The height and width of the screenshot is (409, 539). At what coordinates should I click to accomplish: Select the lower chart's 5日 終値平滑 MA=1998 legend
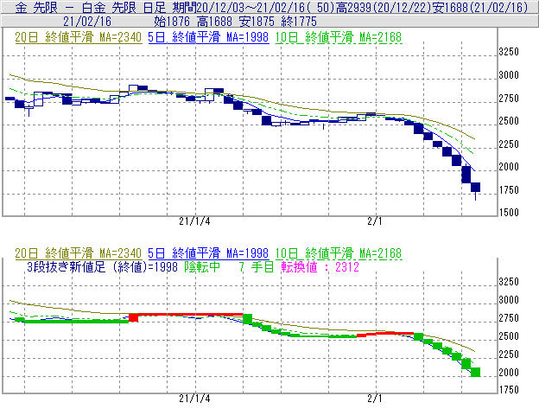coord(208,253)
